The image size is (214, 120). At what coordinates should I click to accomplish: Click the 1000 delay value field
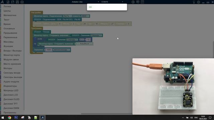[x=48, y=50]
